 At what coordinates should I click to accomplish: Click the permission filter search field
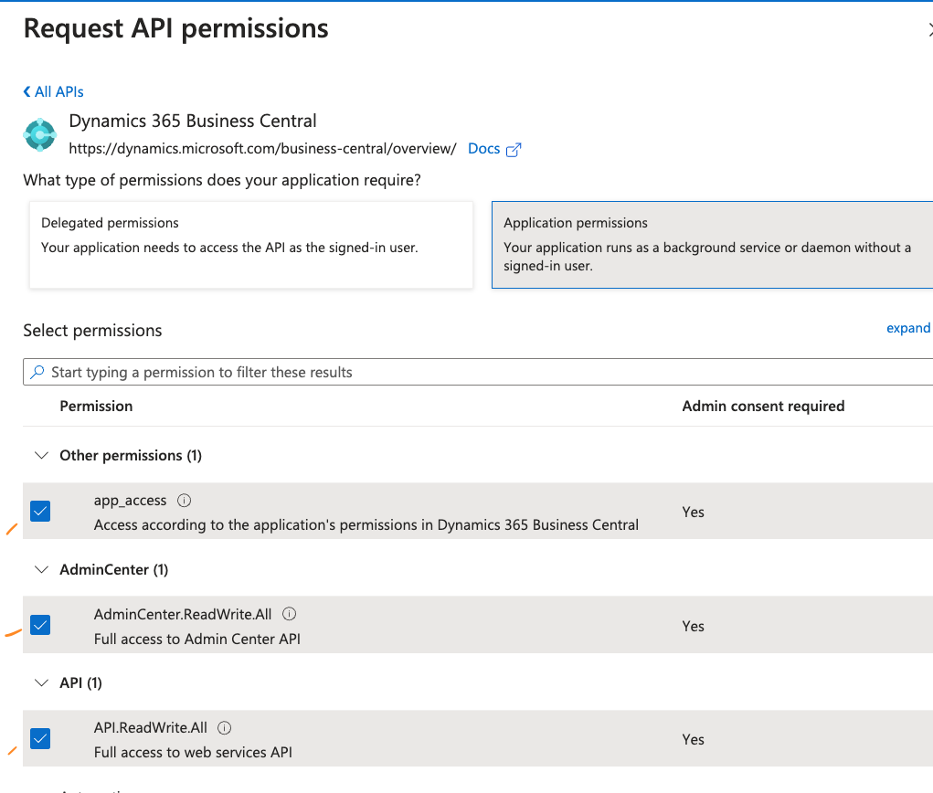[478, 372]
